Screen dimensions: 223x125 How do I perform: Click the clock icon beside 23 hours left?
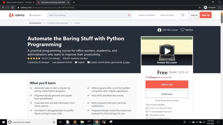click(146, 77)
